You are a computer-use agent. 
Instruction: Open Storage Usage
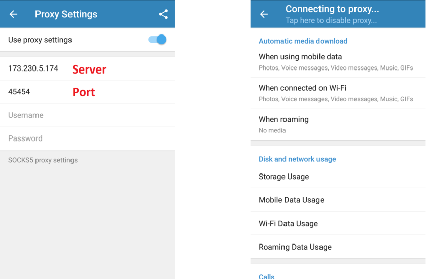click(338, 177)
